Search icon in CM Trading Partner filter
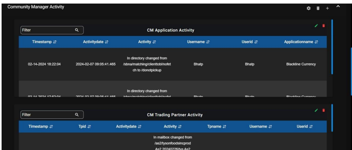Viewport: 352px width, 150px height. (77, 114)
